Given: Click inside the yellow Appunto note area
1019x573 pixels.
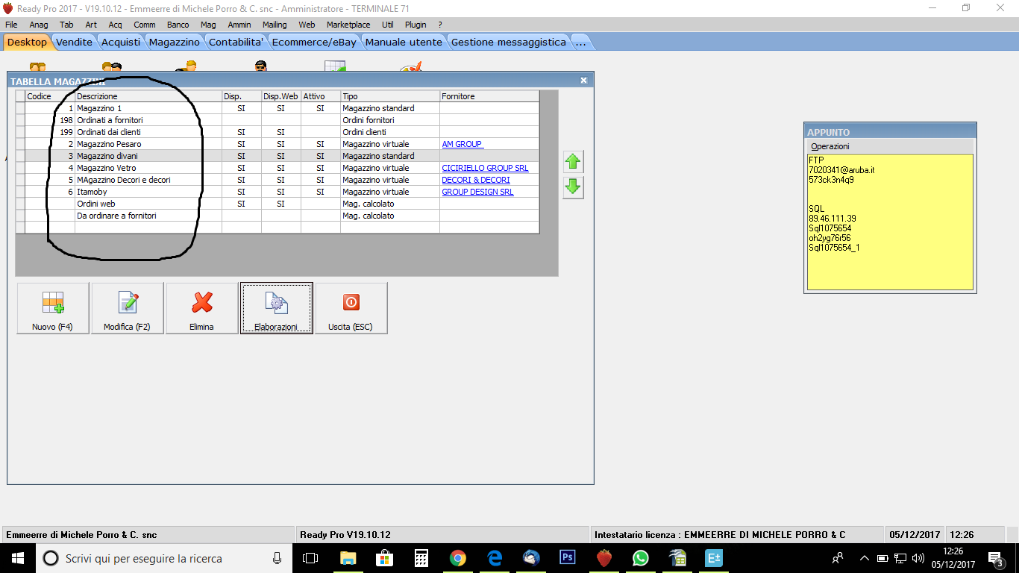Looking at the screenshot, I should (890, 222).
